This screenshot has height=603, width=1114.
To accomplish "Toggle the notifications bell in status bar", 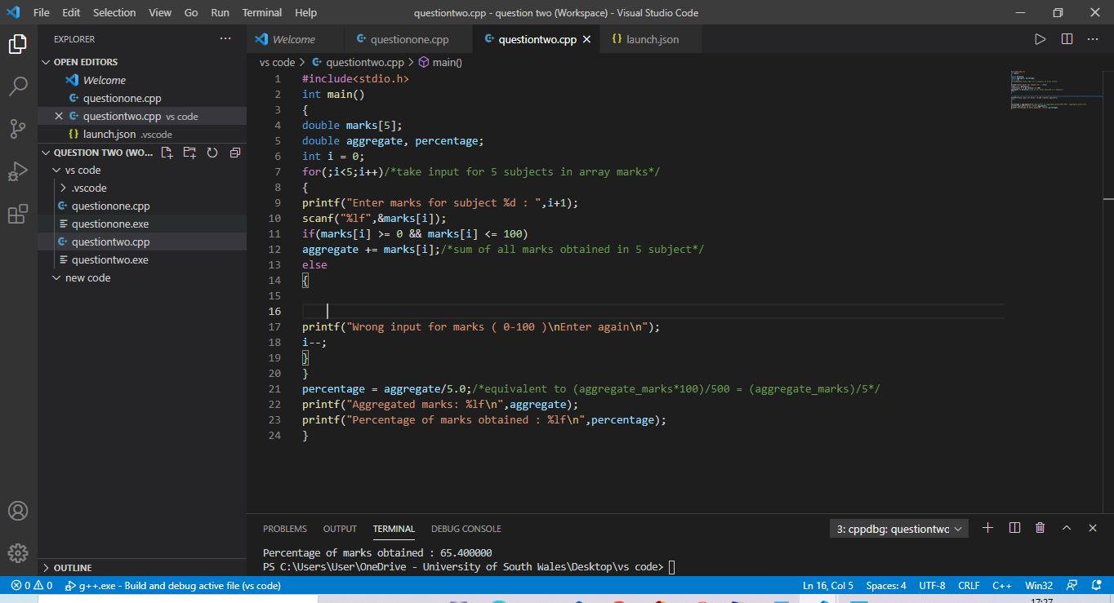I will pyautogui.click(x=1095, y=585).
